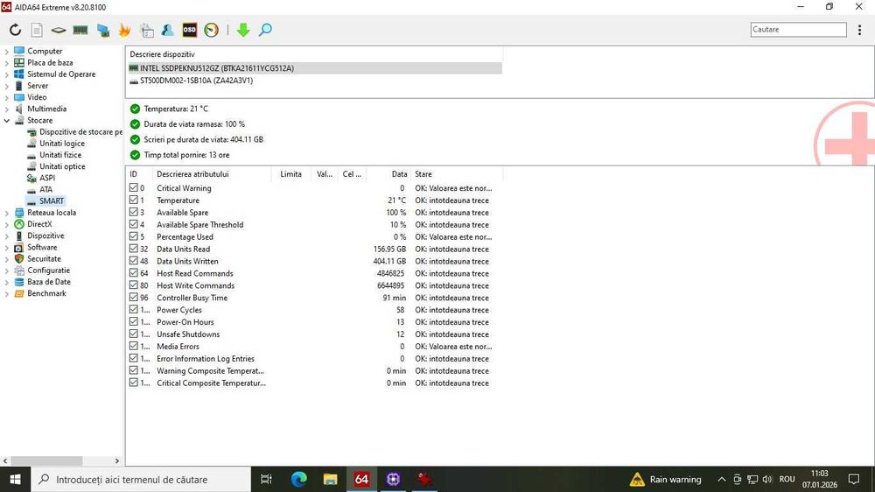Launch the flame stability test icon
This screenshot has height=492, width=875.
124,30
